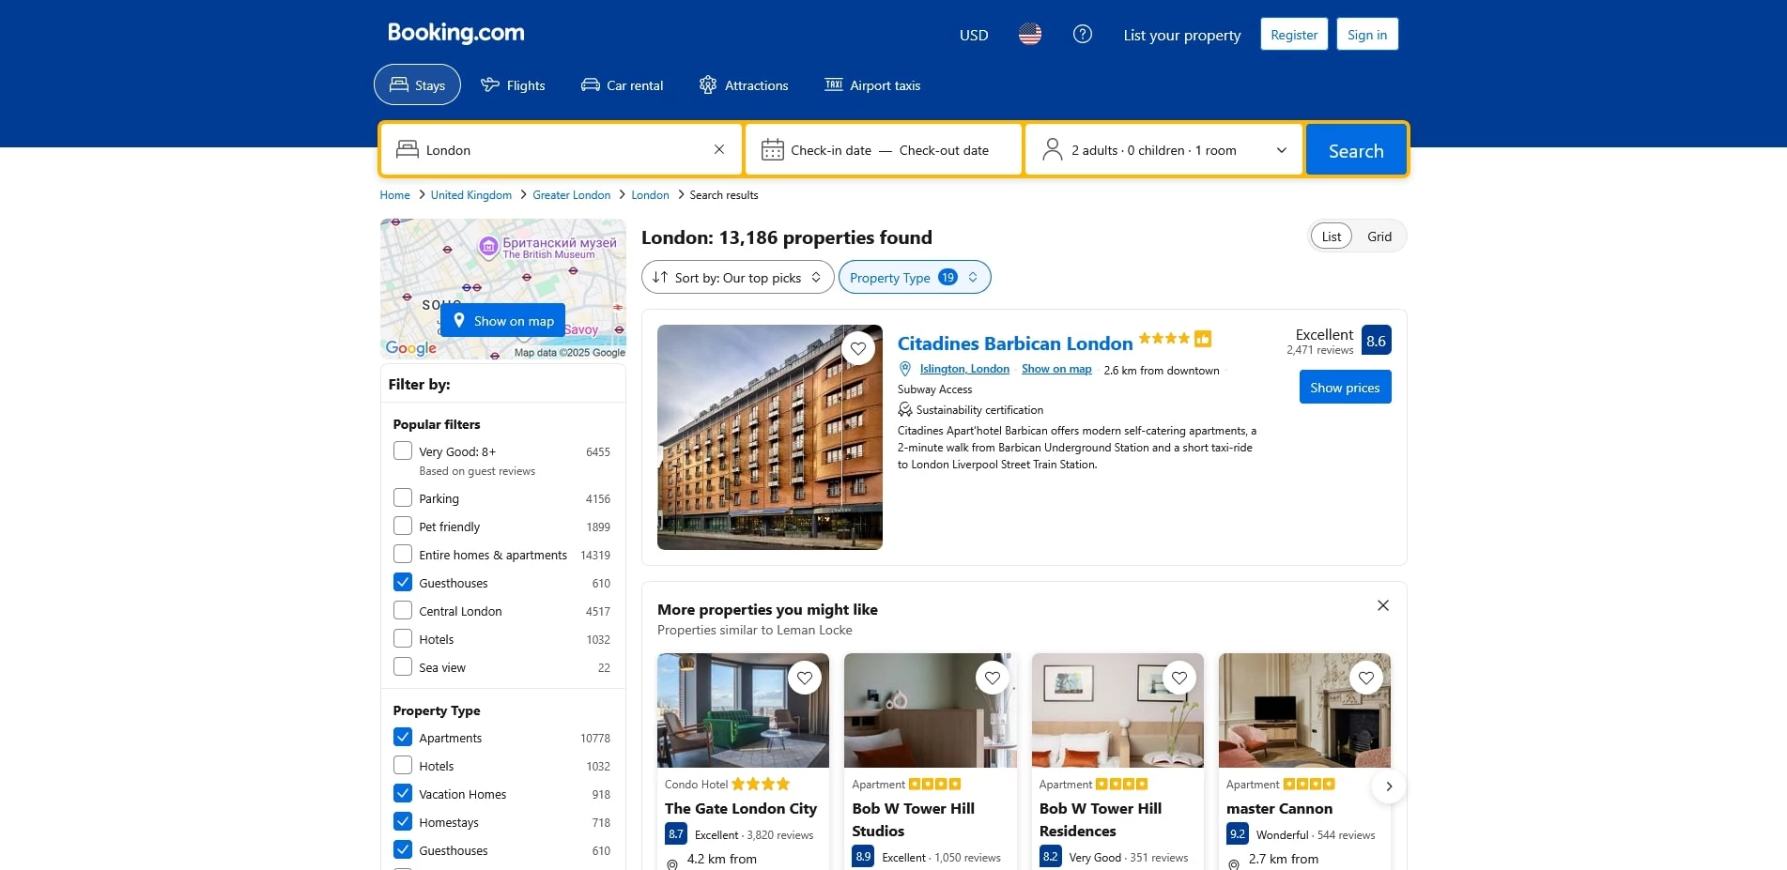Viewport: 1787px width, 870px height.
Task: Save Citadines Barbican London with the heart icon
Action: coord(857,347)
